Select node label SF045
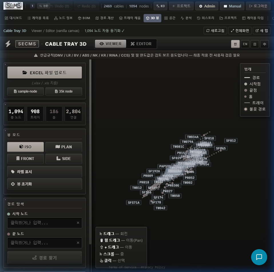This screenshot has width=274, height=272. point(221,148)
